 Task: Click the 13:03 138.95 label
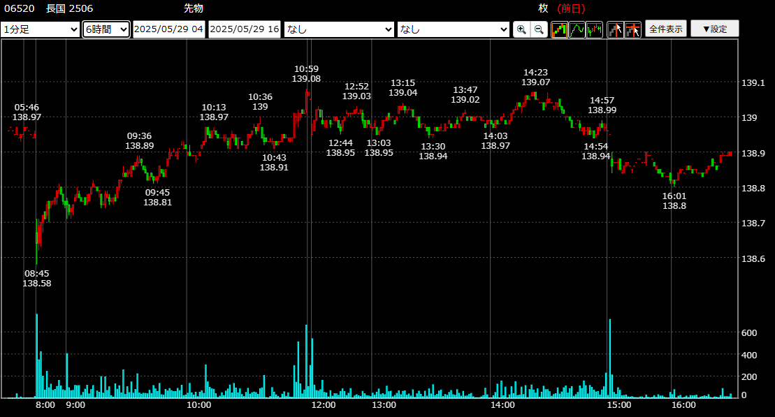tap(379, 147)
